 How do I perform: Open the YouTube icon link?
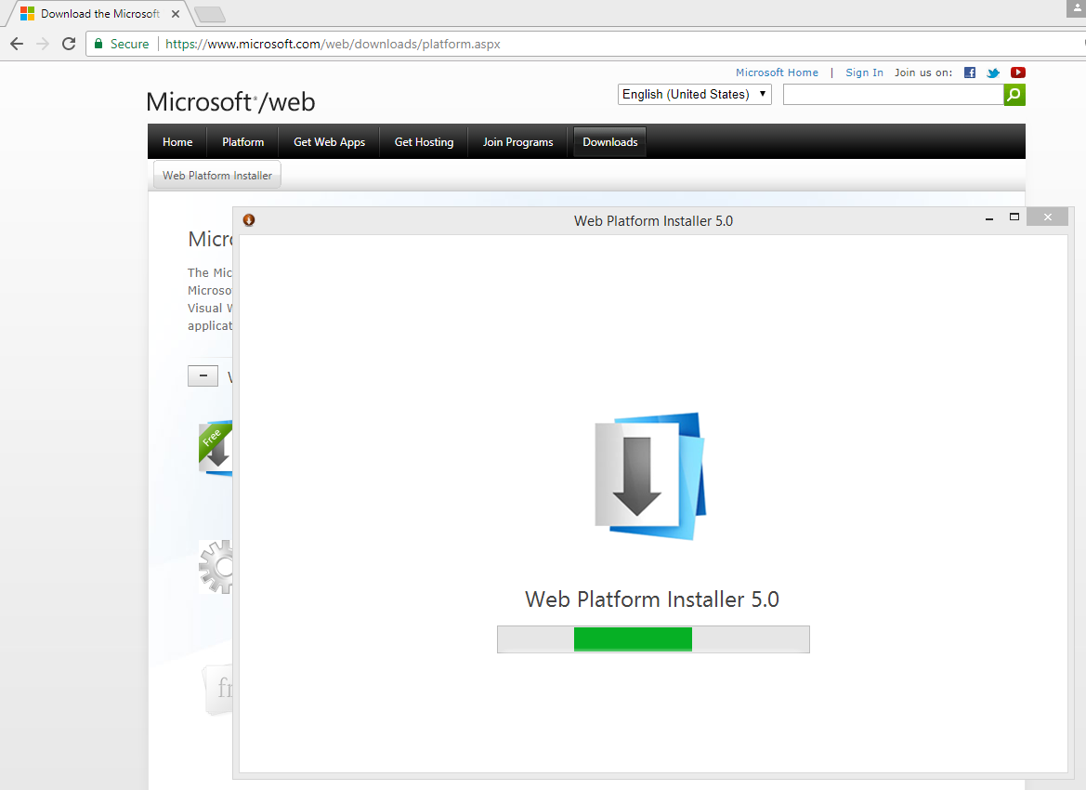click(1017, 72)
